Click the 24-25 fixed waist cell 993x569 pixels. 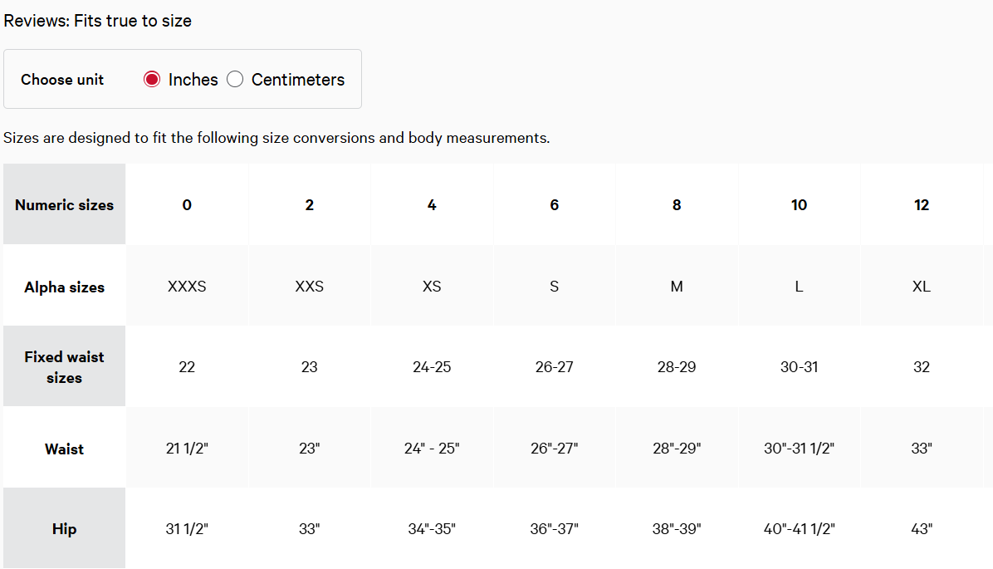432,367
